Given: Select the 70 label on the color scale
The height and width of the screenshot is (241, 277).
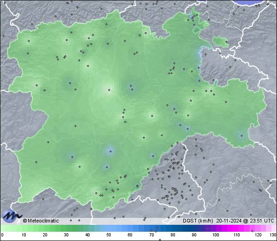Looking at the screenshot, I should (x=151, y=235).
